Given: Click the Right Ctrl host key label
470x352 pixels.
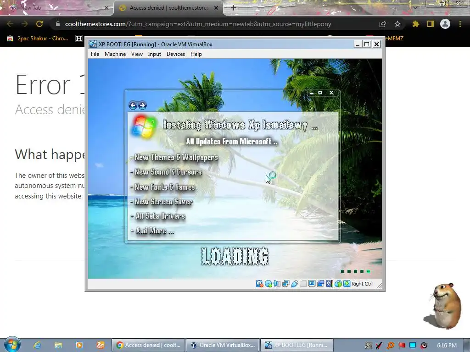Looking at the screenshot, I should pyautogui.click(x=362, y=284).
